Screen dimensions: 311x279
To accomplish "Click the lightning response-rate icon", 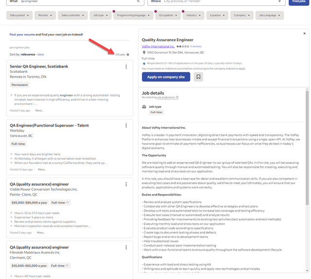I will tap(144, 64).
